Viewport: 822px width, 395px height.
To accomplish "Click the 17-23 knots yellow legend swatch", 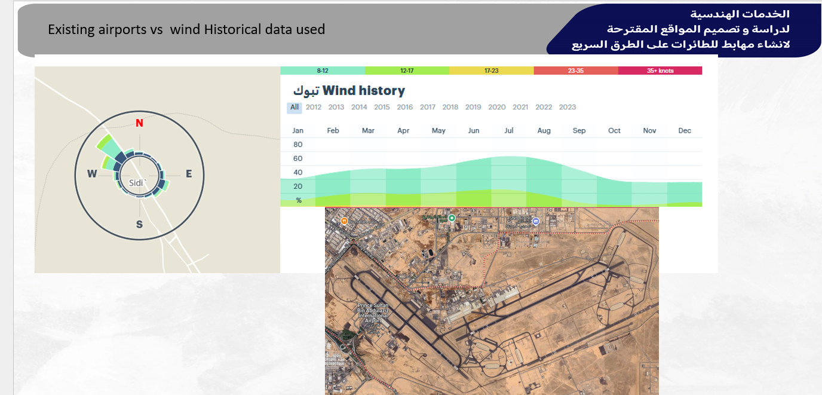I will pyautogui.click(x=491, y=71).
